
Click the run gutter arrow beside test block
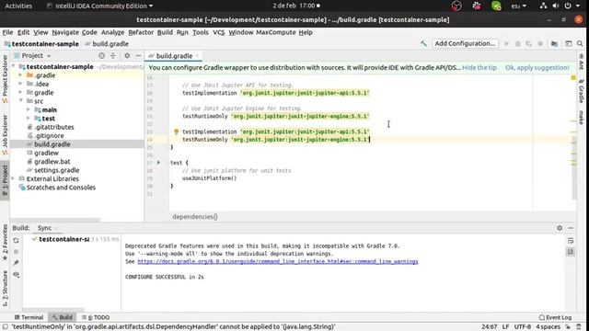point(158,163)
